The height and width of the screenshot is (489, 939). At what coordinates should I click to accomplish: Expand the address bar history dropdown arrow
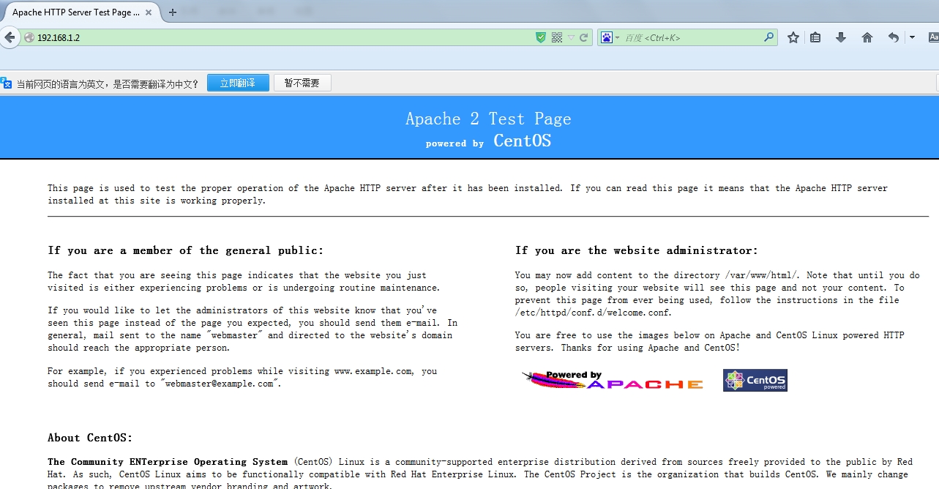pyautogui.click(x=572, y=37)
